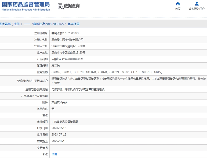
Task: Click the 首页 text link
Action: pos(178,9)
